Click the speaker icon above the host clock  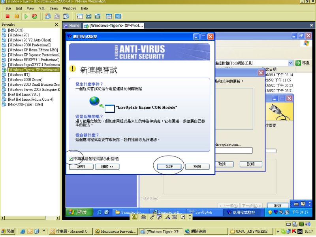click(x=308, y=224)
